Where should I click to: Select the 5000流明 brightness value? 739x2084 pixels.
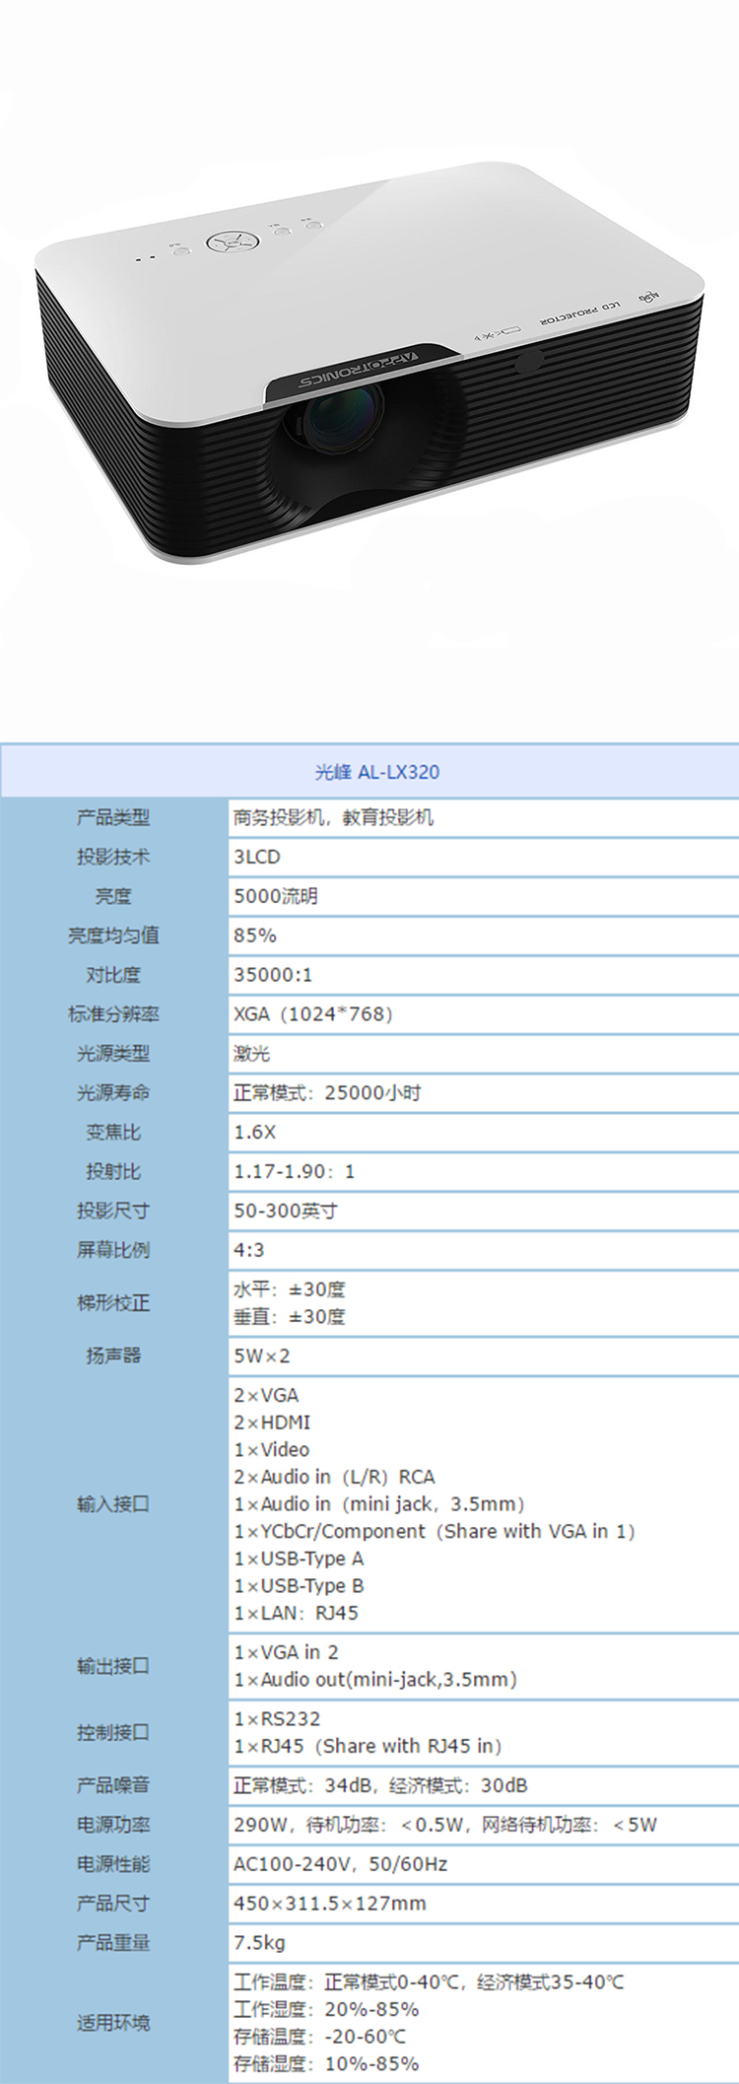click(276, 896)
